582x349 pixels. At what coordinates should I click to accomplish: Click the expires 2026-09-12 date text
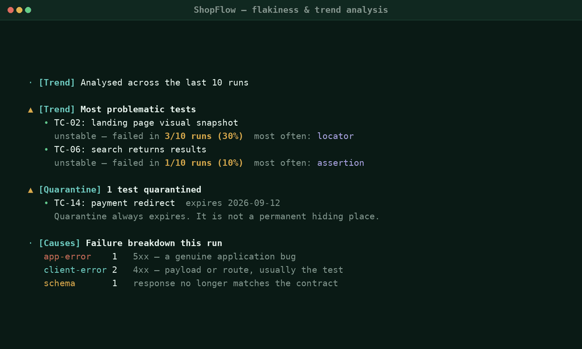pyautogui.click(x=233, y=203)
